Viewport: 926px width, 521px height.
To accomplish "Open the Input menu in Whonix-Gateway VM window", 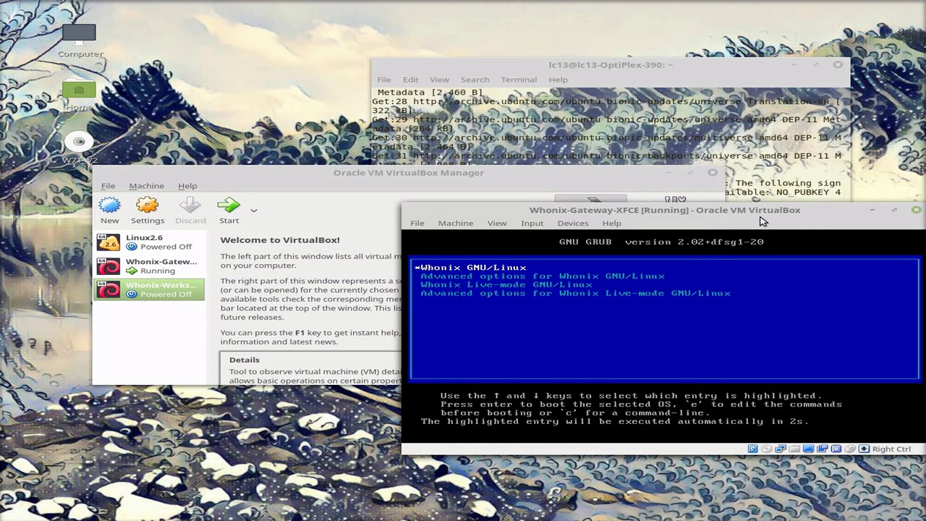I will click(532, 223).
